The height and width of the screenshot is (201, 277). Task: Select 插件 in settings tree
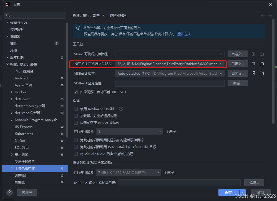[14, 44]
